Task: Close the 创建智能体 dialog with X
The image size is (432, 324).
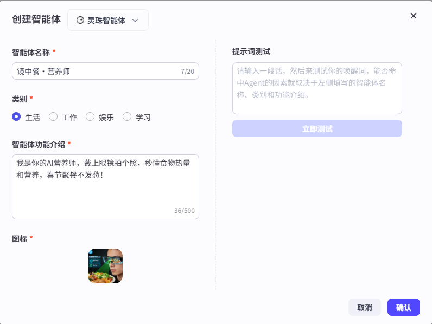Action: [x=413, y=16]
